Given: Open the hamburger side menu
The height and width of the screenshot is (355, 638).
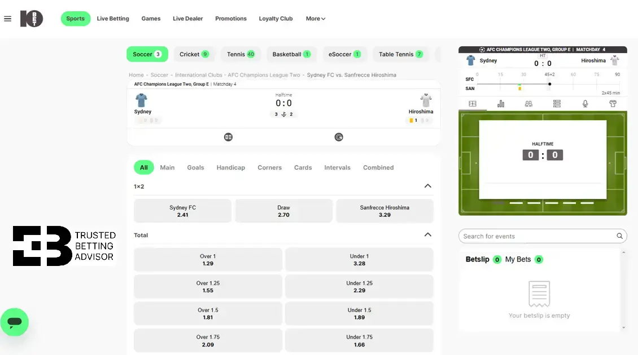Looking at the screenshot, I should (x=7, y=19).
